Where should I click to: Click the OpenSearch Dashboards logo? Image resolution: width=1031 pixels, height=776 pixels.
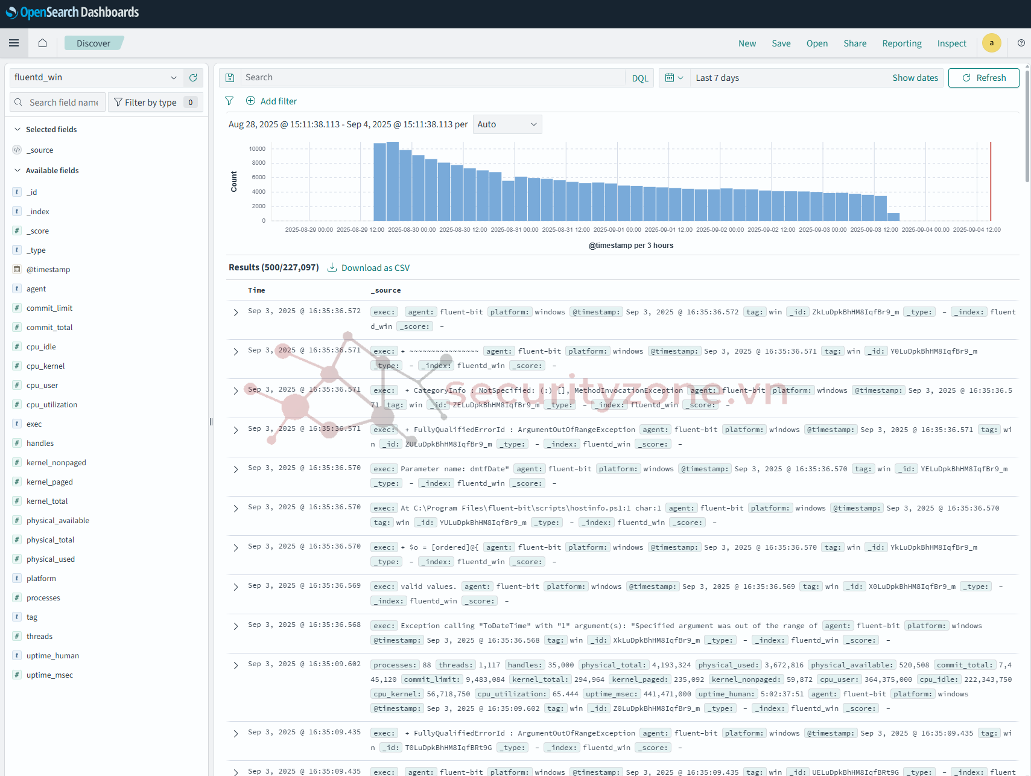point(72,13)
